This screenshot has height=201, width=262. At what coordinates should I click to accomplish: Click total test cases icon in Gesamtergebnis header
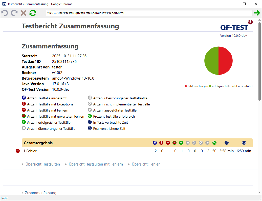point(155,143)
